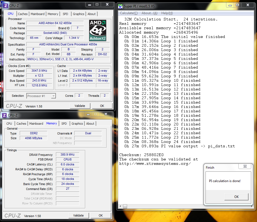This screenshot has width=257, height=222.
Task: Select CPU tab in top CPU-Z window
Action: pos(10,14)
